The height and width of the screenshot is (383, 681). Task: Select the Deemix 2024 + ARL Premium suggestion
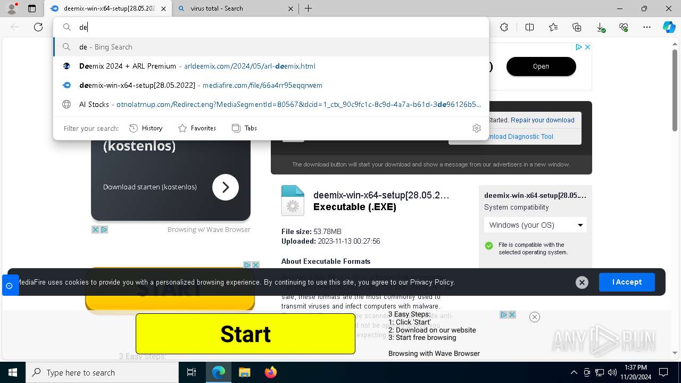tap(271, 66)
